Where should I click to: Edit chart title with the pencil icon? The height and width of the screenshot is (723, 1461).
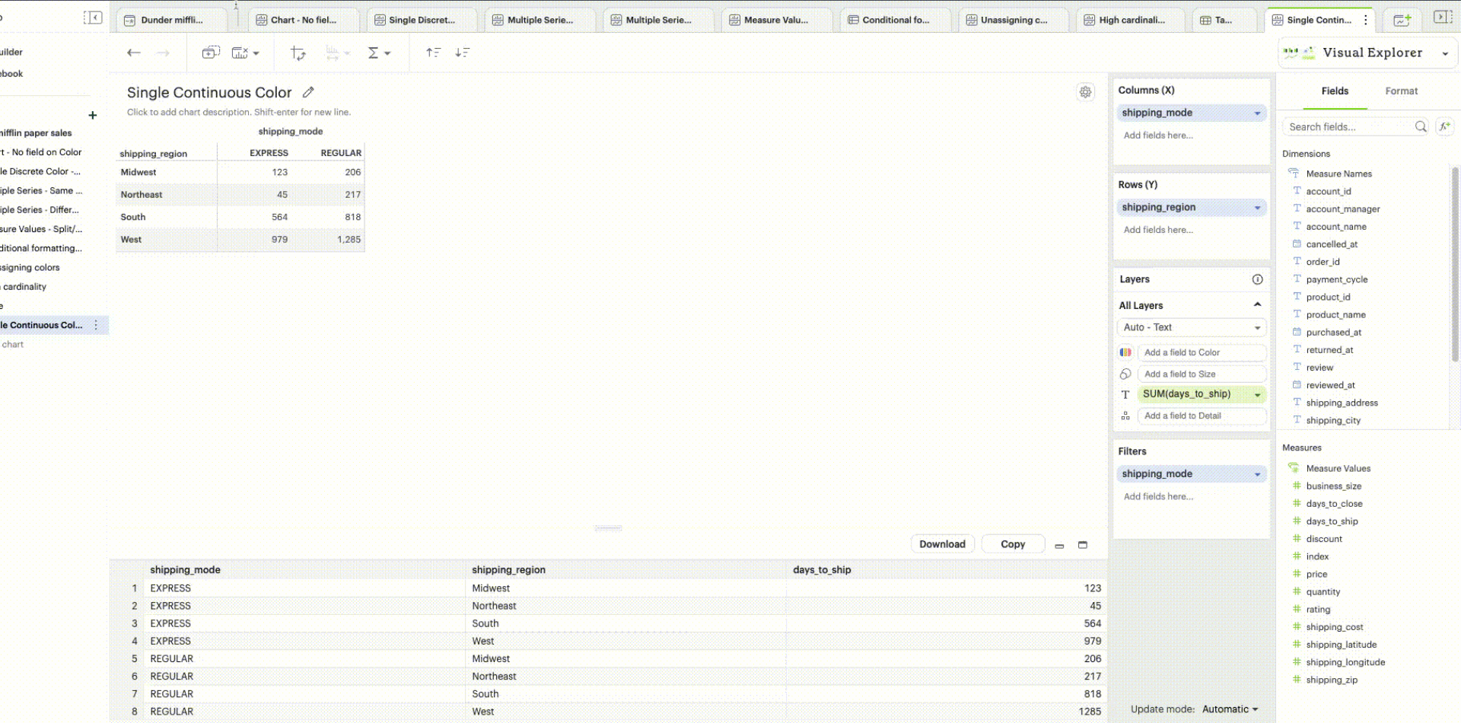[308, 92]
